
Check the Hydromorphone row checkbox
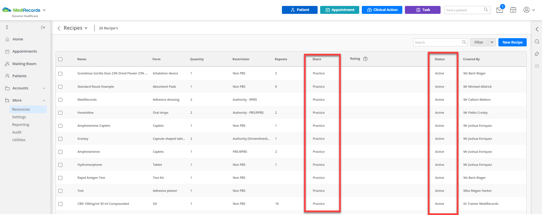tap(60, 165)
